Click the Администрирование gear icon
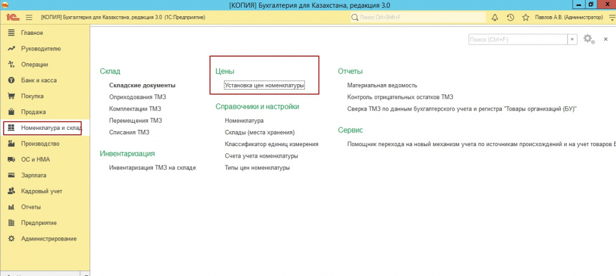The height and width of the screenshot is (276, 616). [11, 239]
